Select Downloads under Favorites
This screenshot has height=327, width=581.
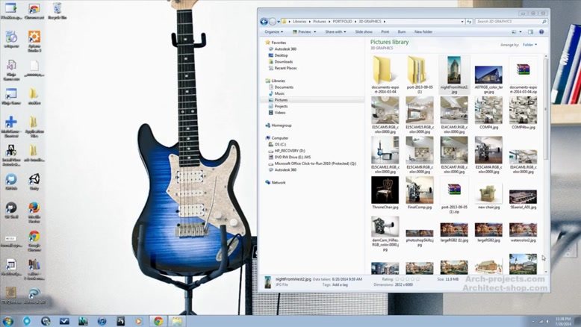point(283,61)
